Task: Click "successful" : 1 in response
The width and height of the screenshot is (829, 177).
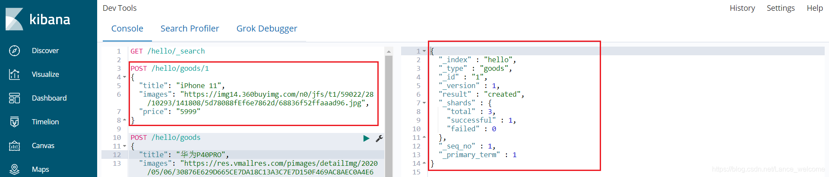Action: coord(481,120)
